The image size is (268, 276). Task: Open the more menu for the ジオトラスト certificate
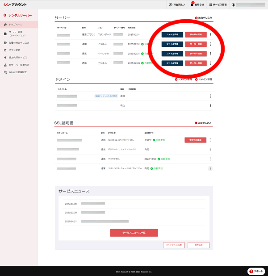coord(210,168)
